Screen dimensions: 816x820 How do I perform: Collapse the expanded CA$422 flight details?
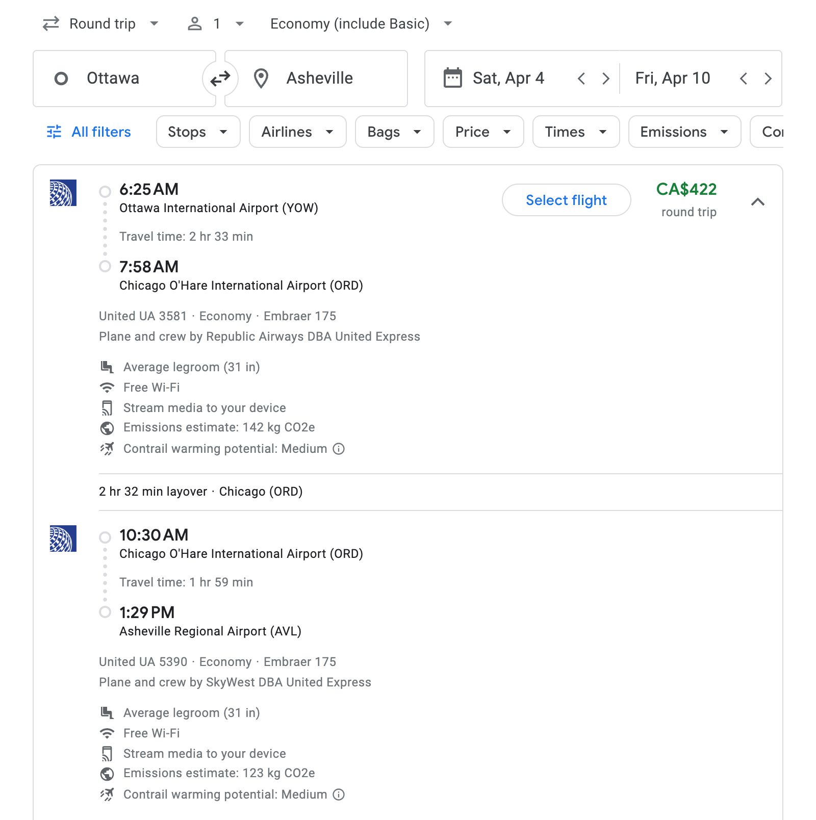(x=758, y=202)
